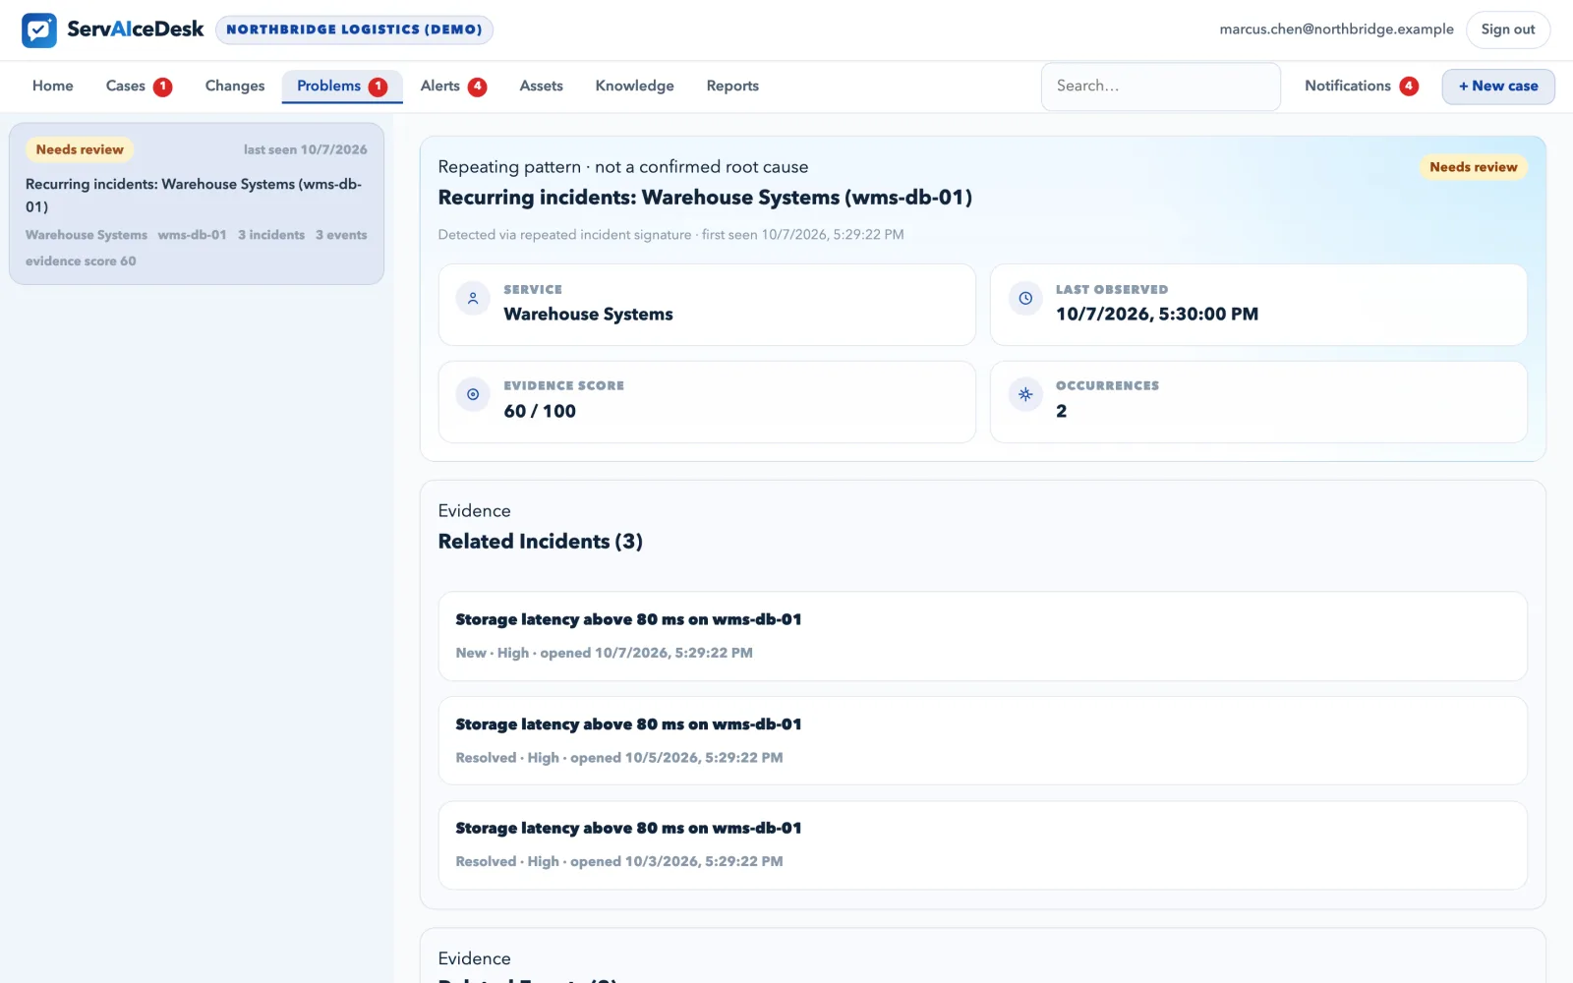Select the recurring incidents problem card in sidebar
The width and height of the screenshot is (1573, 983).
tap(197, 204)
